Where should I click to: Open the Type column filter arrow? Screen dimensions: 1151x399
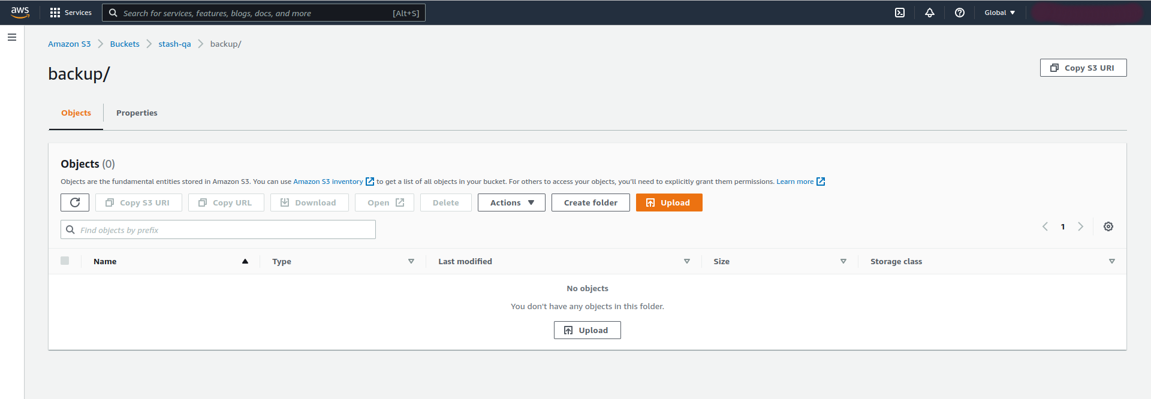pos(411,261)
